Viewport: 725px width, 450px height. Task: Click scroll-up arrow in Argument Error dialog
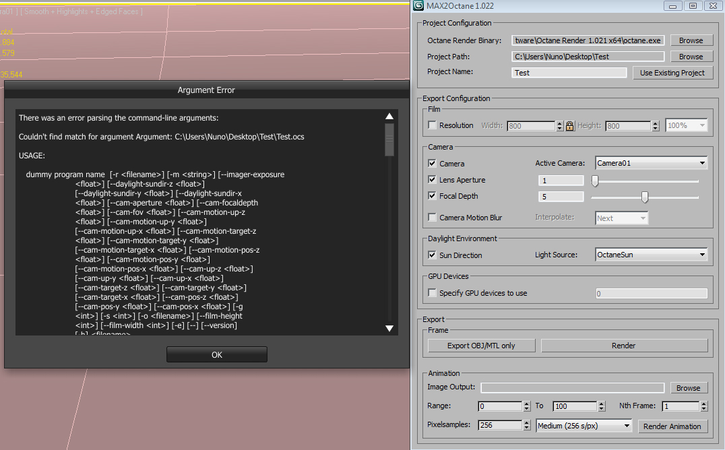click(389, 116)
